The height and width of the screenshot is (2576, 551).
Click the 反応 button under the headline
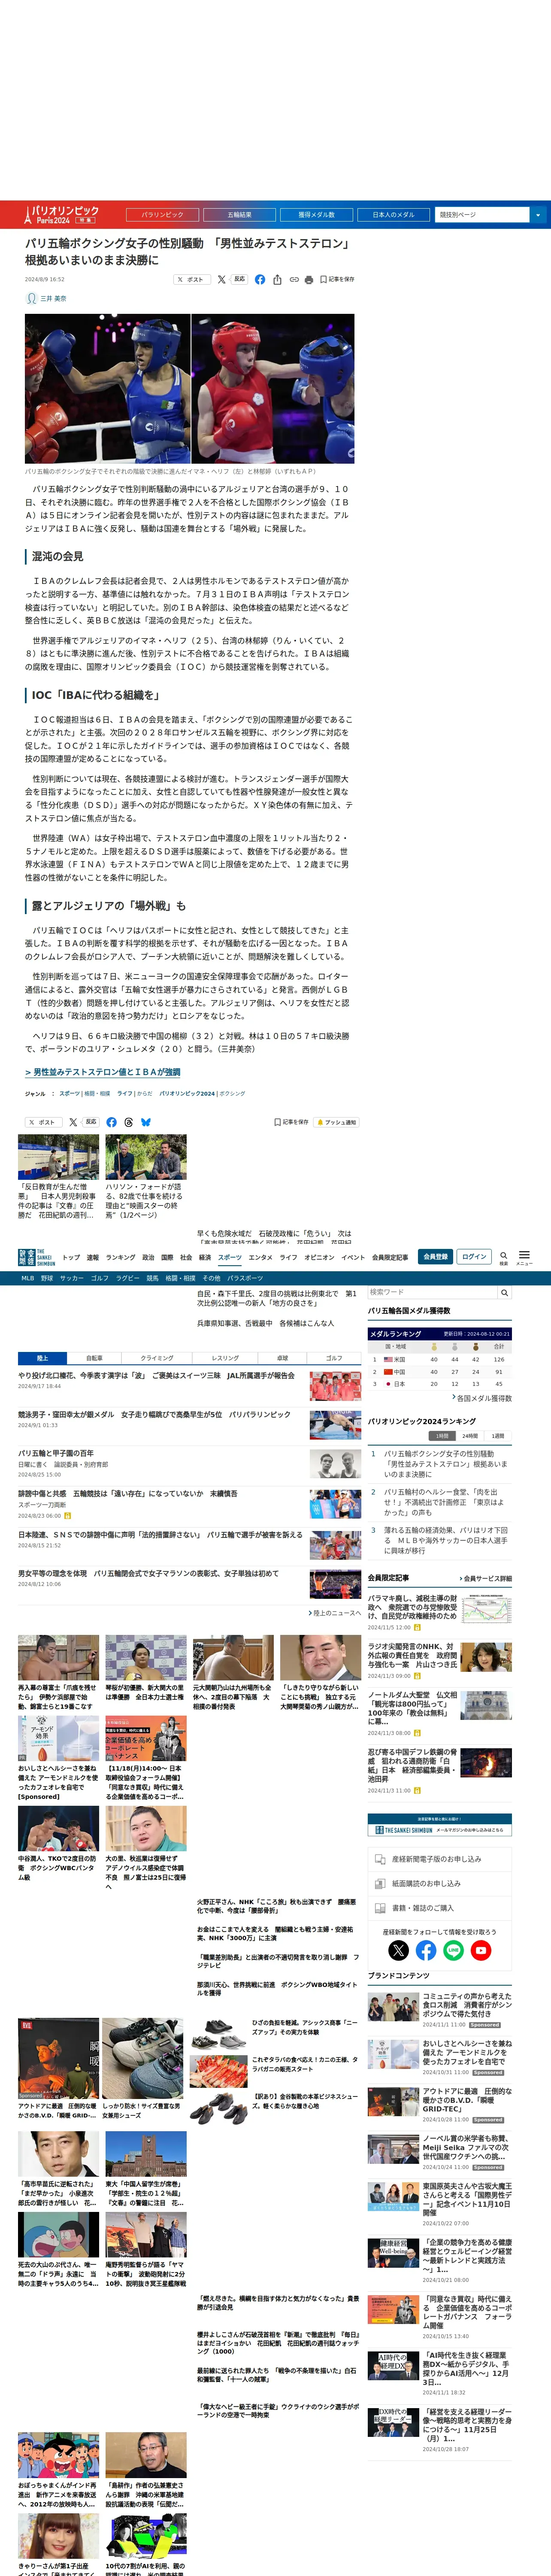[x=239, y=280]
